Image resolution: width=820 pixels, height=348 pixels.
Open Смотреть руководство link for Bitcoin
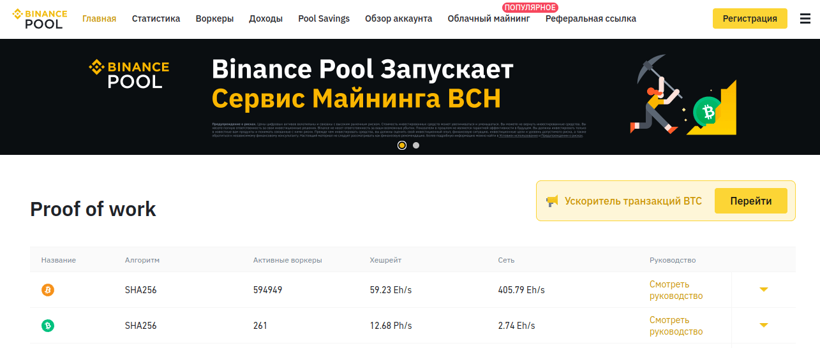point(676,290)
